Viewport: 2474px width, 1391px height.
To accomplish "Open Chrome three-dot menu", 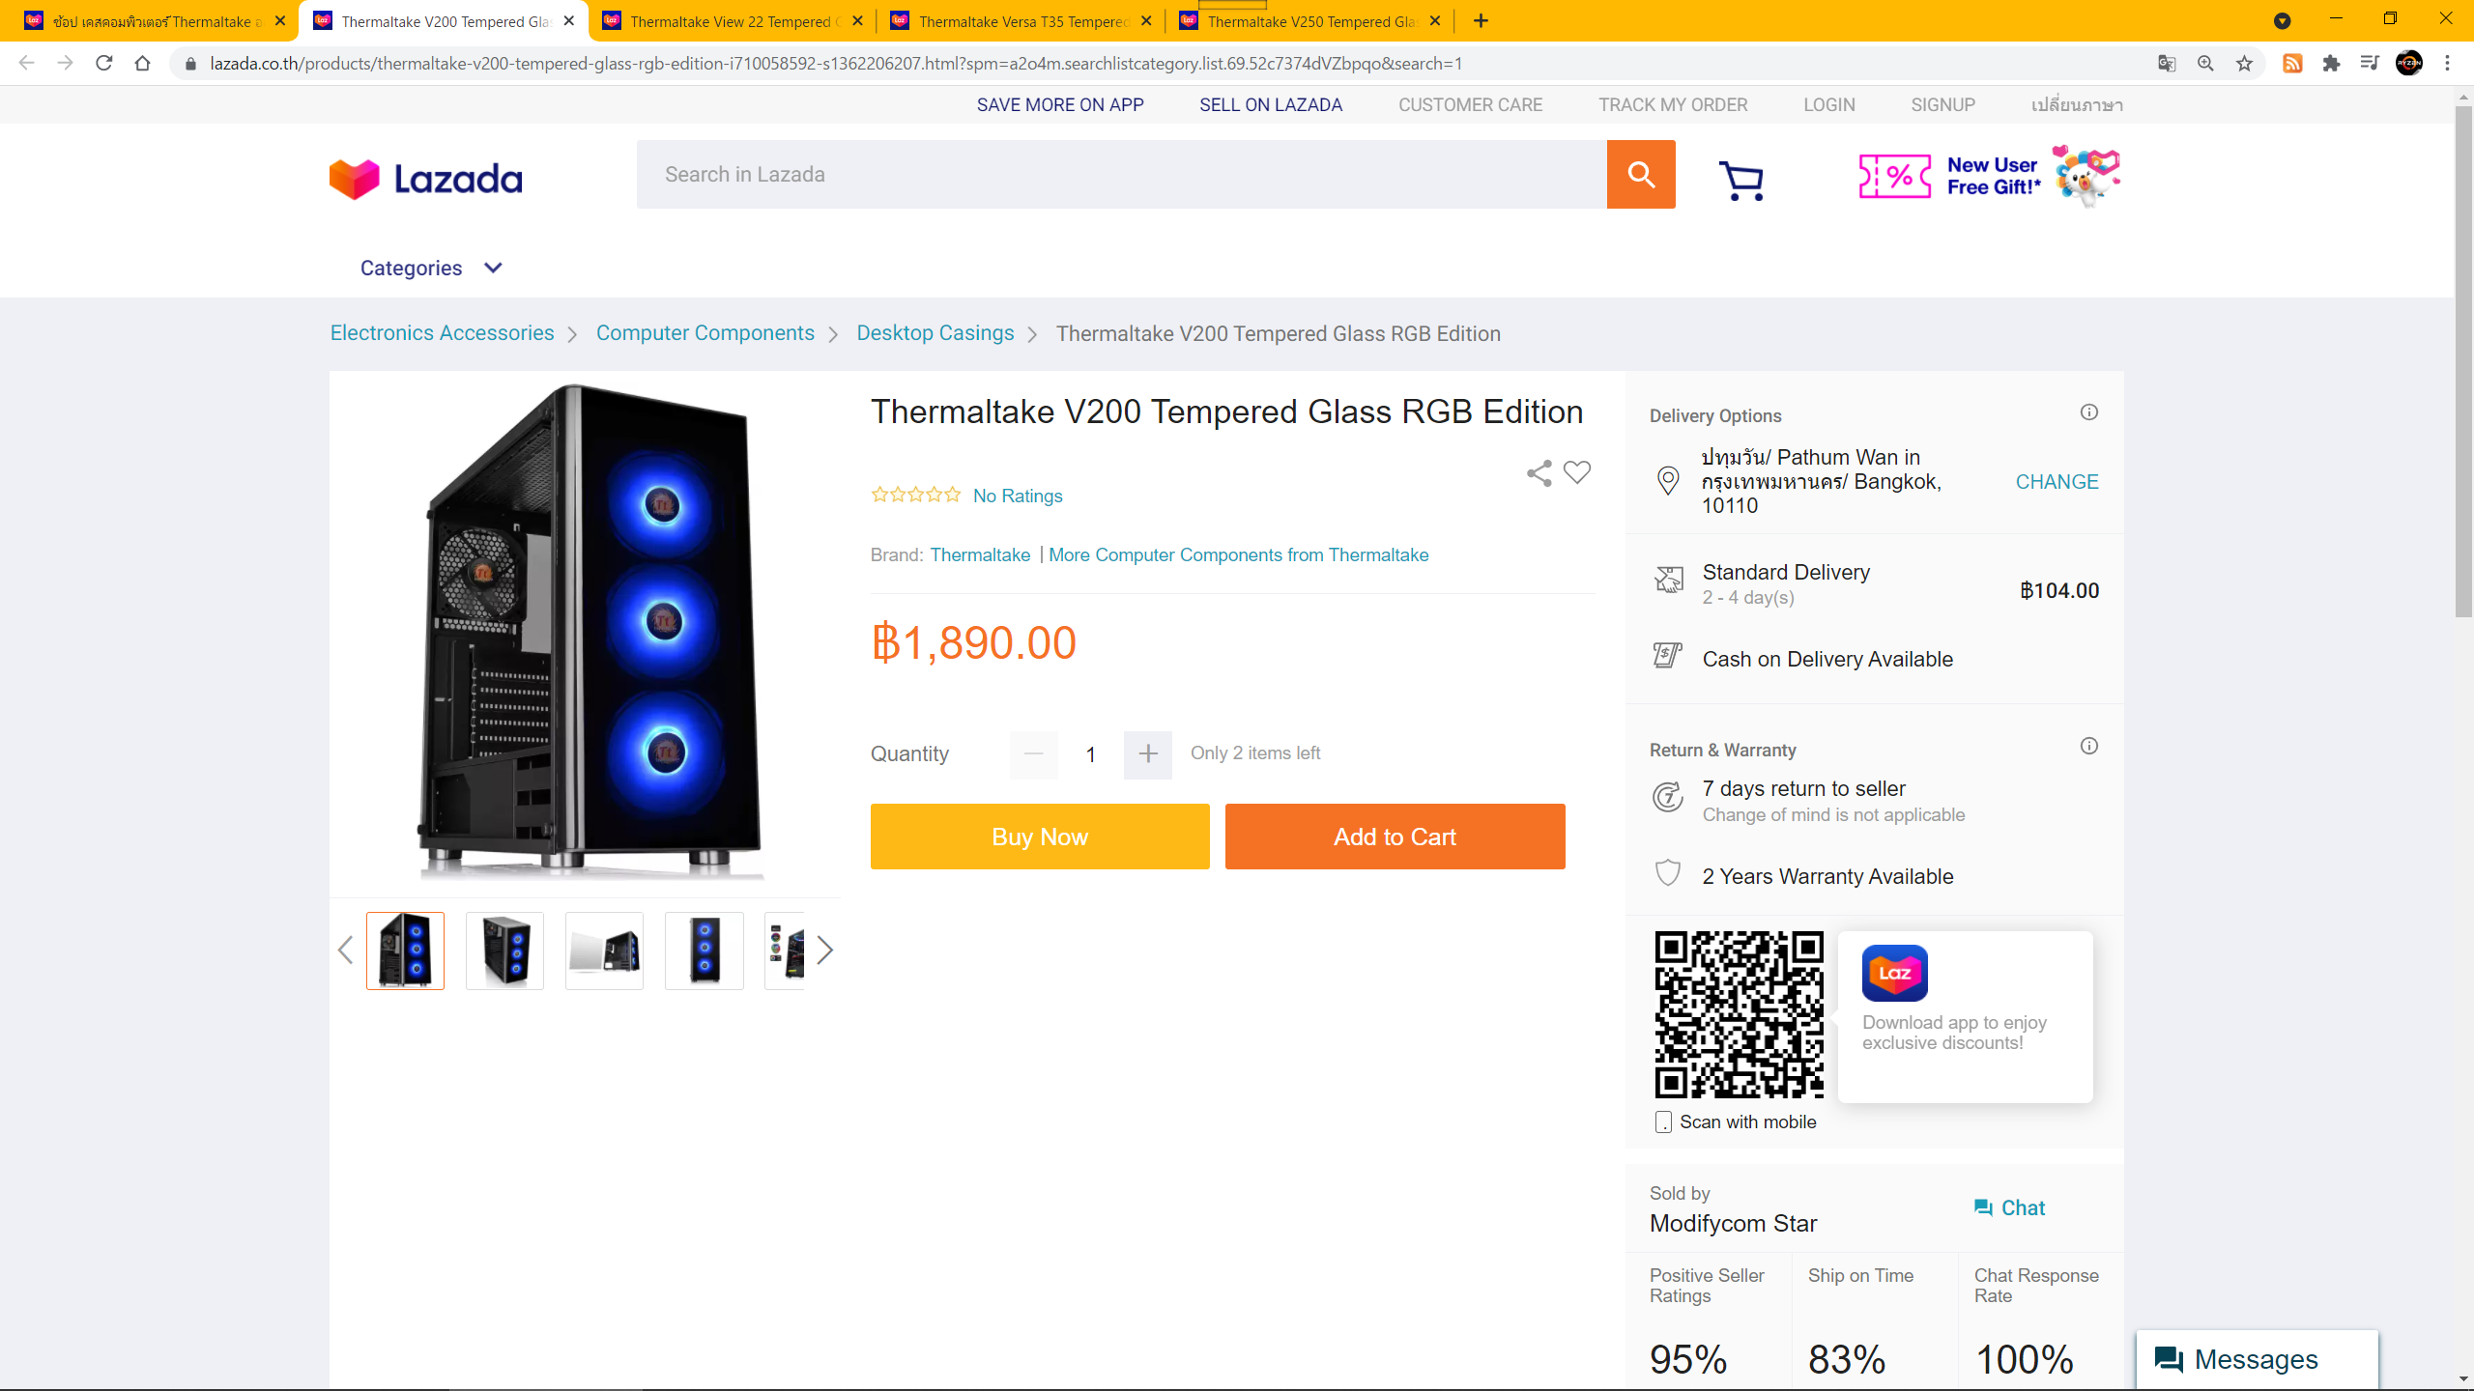I will 2448,63.
